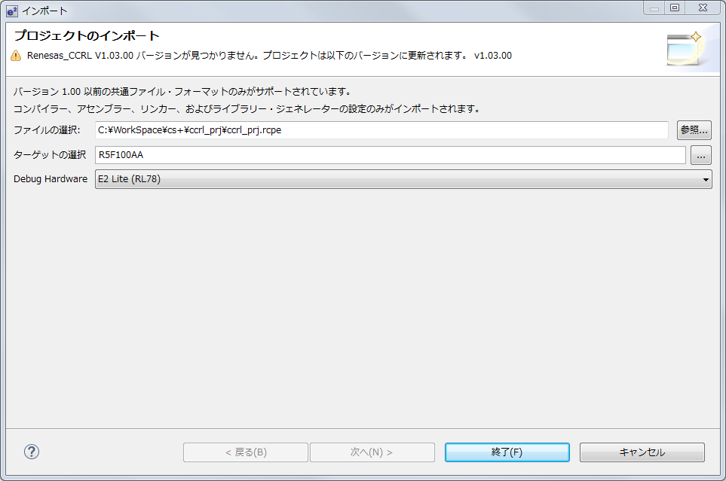Click the R5F100AA target device field
This screenshot has height=481, width=726.
390,155
